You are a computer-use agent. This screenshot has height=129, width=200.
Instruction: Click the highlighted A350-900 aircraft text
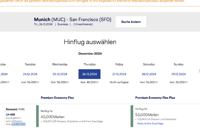point(20,124)
